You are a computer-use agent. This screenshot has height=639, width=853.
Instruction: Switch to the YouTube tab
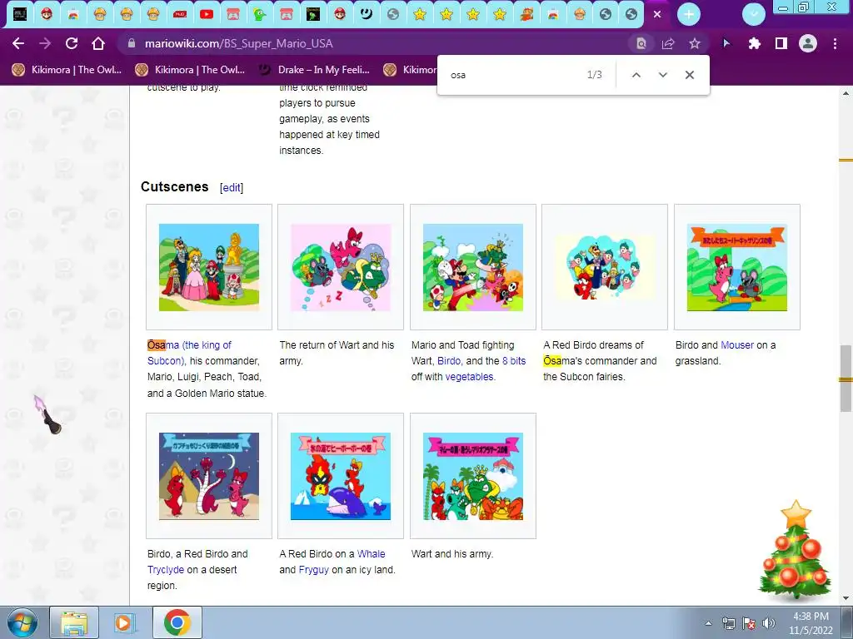pos(207,15)
